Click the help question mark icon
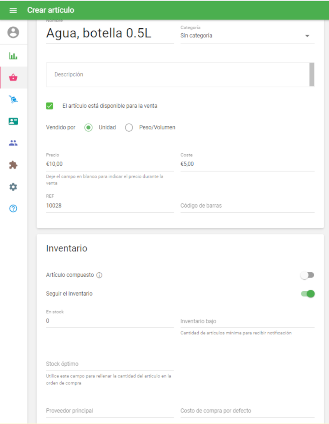329x424 pixels. (x=13, y=209)
